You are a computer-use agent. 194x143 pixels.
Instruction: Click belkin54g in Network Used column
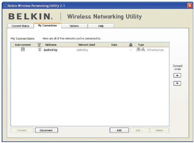pos(82,50)
